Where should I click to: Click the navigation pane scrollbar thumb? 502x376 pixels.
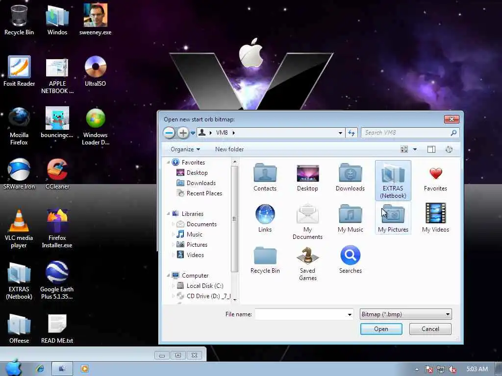[234, 219]
